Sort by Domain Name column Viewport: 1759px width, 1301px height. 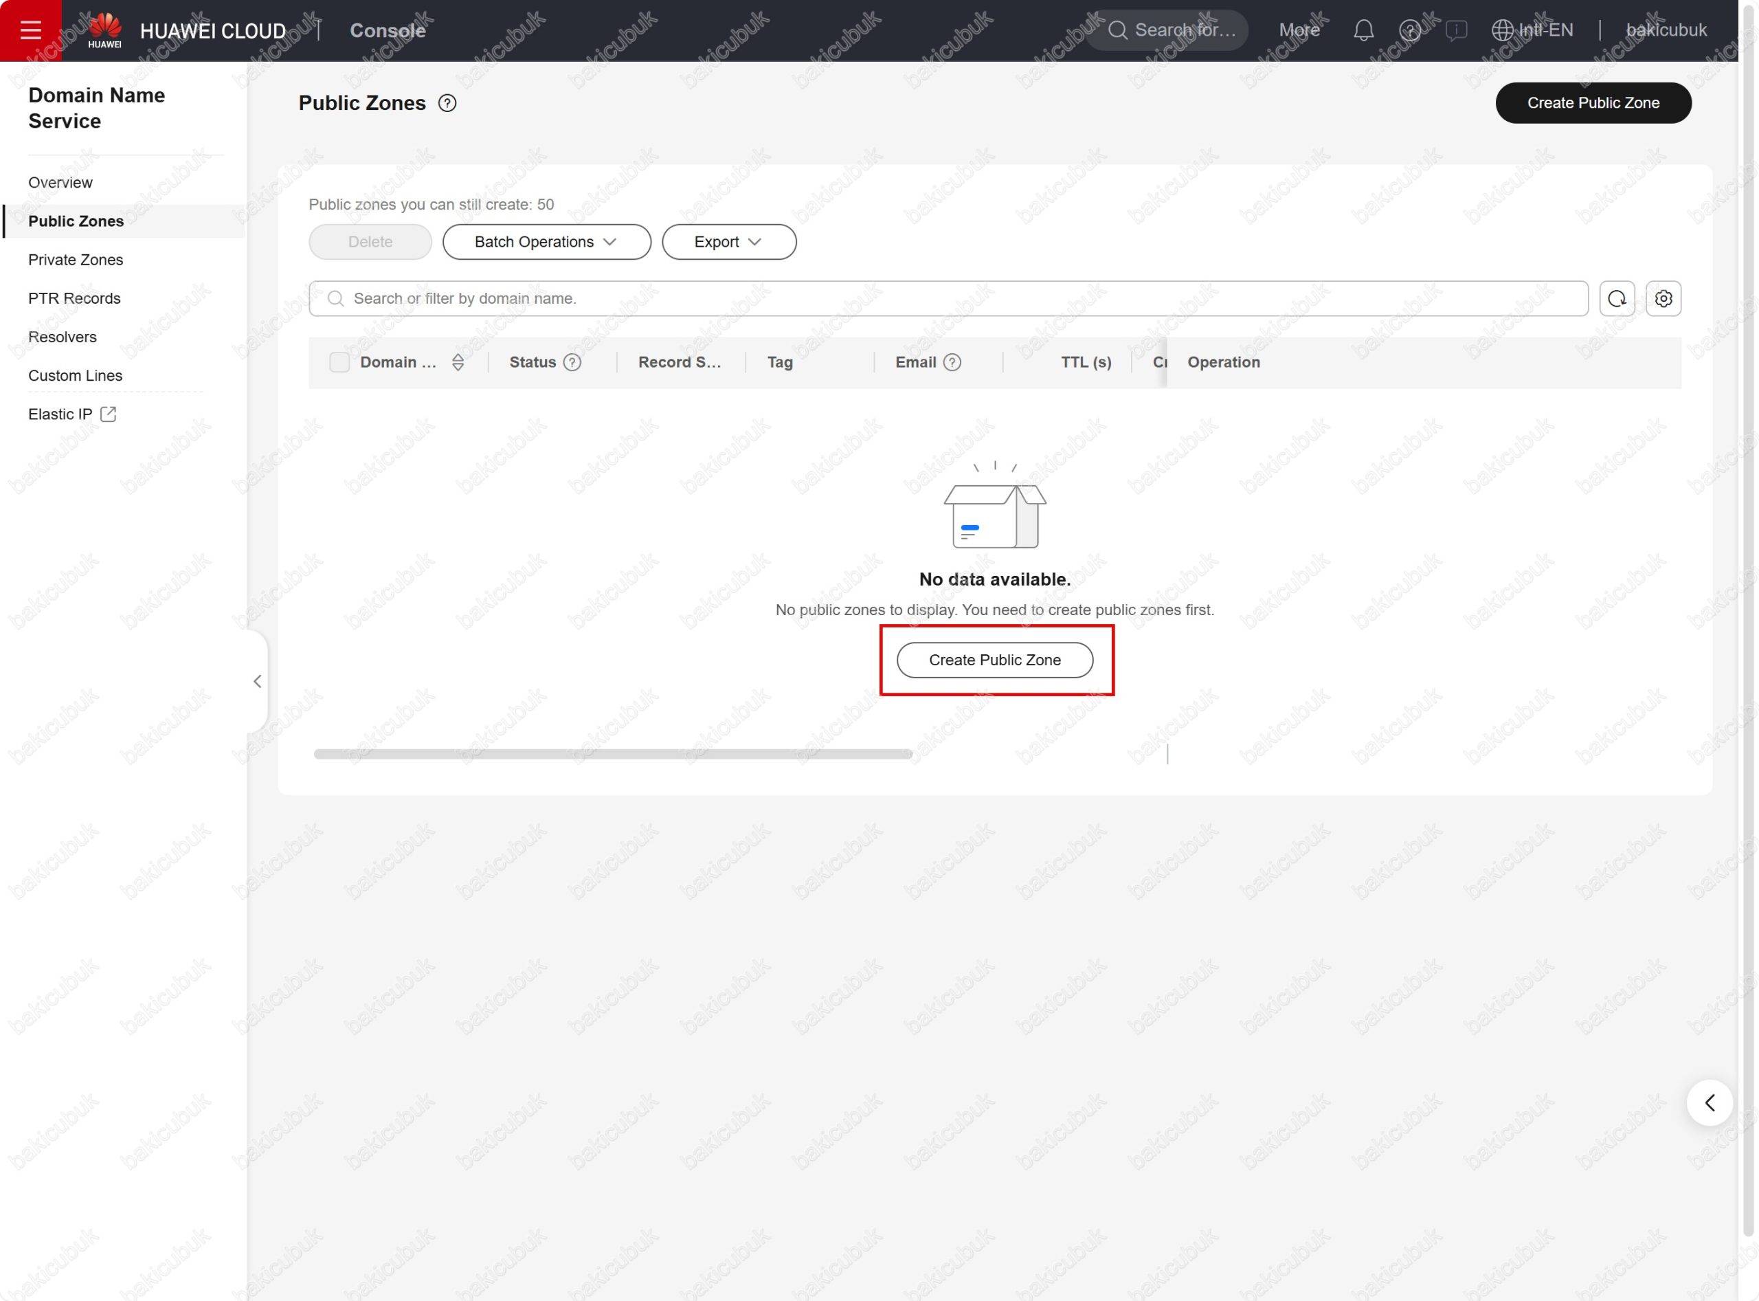458,362
